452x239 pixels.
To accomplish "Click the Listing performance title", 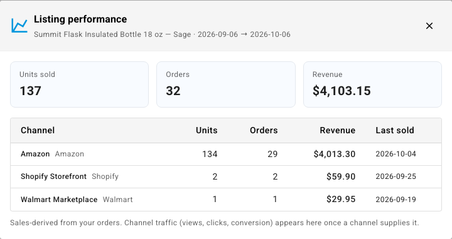I will (x=80, y=19).
